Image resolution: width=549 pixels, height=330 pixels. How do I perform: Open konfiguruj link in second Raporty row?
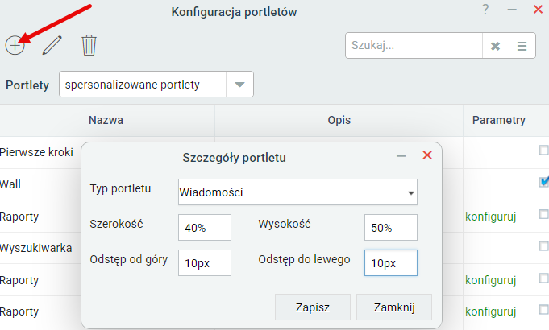coord(490,280)
